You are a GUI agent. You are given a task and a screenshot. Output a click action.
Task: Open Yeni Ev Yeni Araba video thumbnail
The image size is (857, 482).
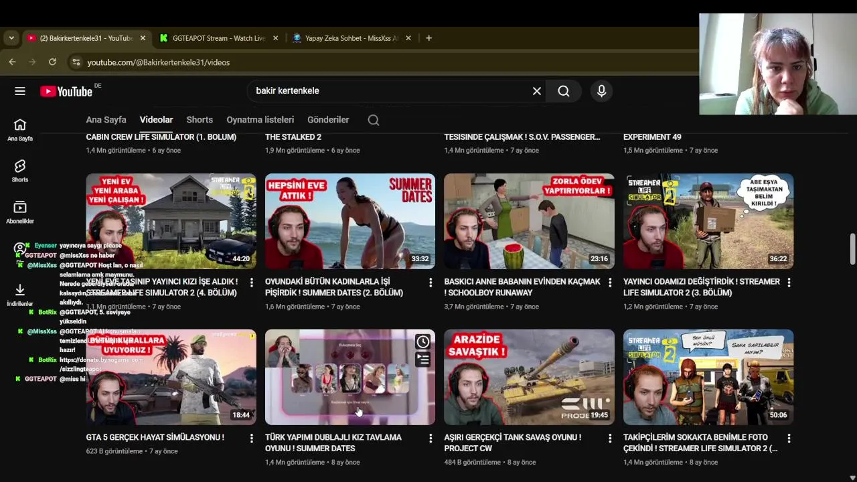click(171, 222)
